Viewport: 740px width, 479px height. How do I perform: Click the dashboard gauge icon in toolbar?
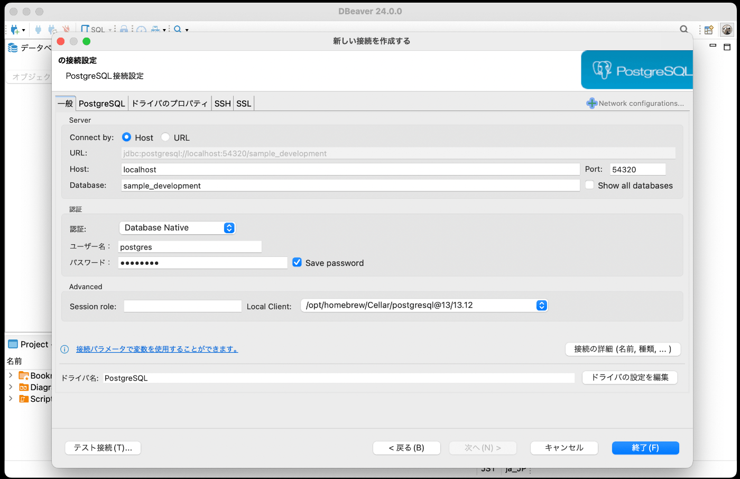coord(142,30)
